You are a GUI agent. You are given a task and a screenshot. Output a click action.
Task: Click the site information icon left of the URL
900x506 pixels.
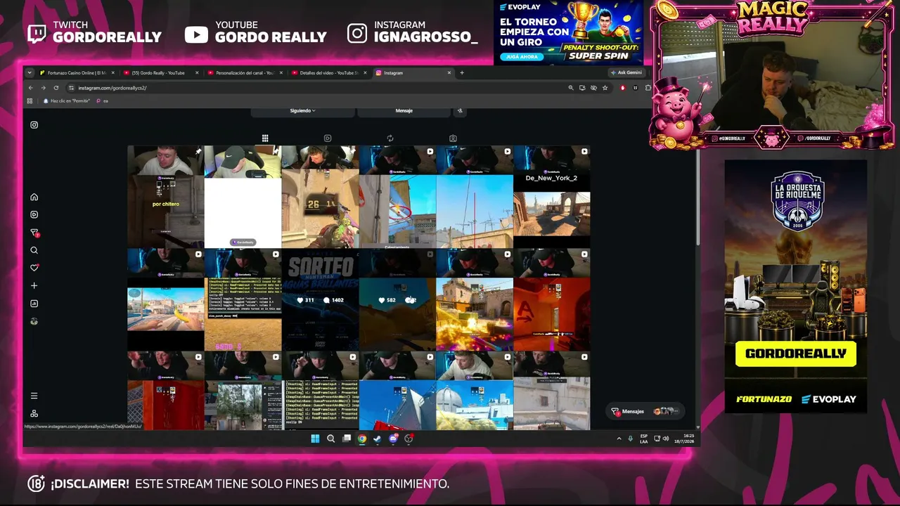tap(71, 88)
